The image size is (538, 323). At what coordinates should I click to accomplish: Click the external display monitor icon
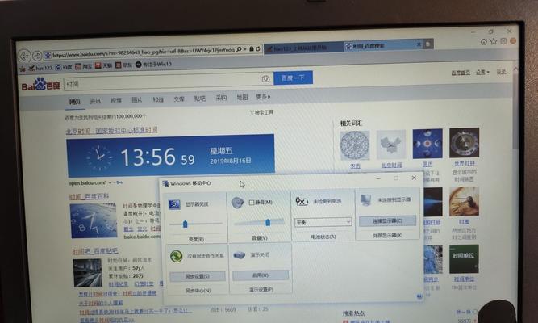(365, 199)
